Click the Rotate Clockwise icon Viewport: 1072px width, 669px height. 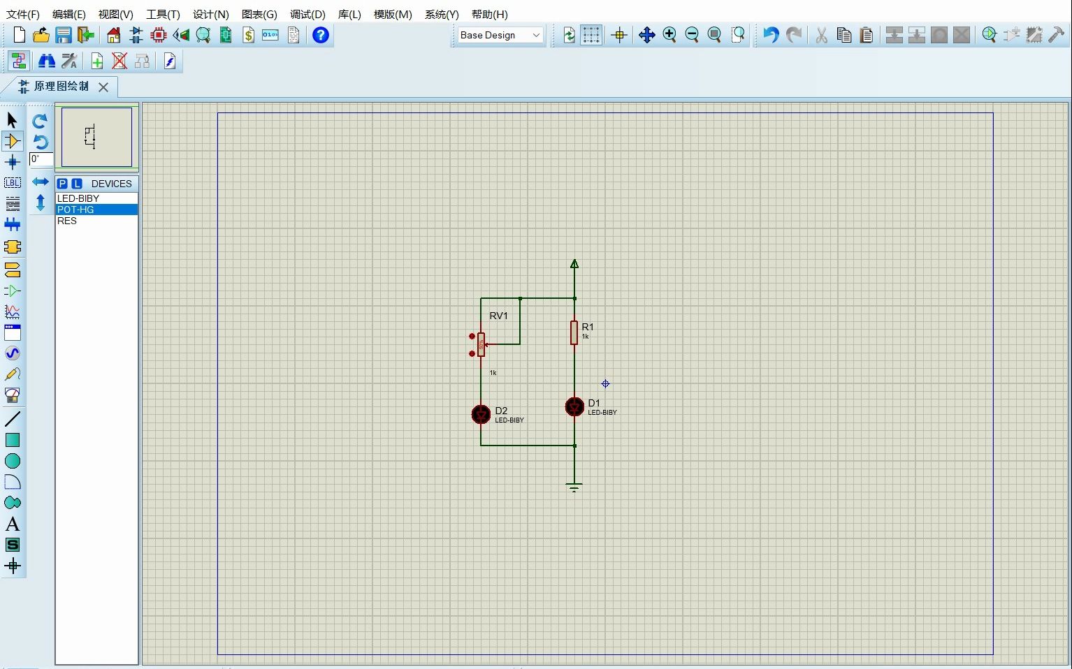point(41,121)
